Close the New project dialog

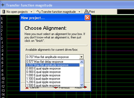point(87,18)
